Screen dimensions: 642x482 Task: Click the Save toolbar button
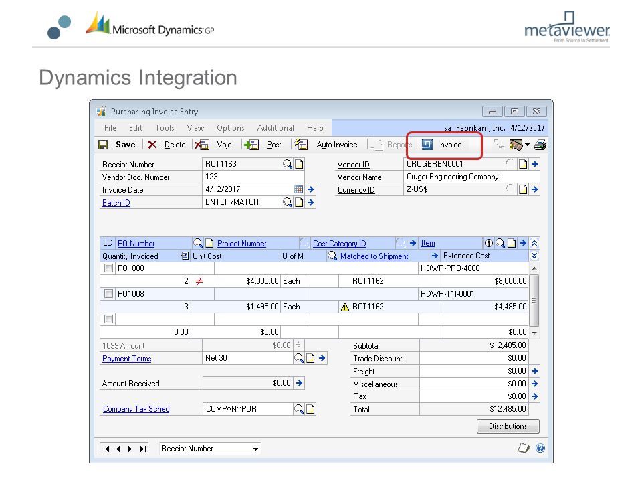tap(117, 145)
